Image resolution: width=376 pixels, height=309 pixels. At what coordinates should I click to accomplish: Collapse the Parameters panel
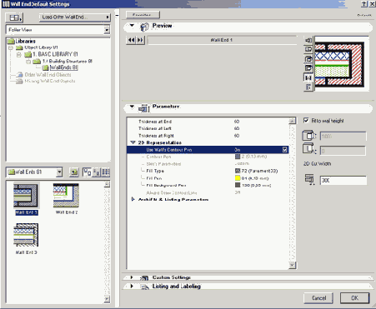coord(132,107)
